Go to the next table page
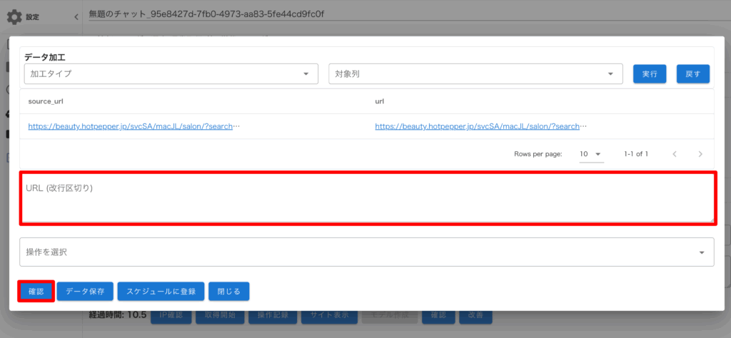The height and width of the screenshot is (338, 731). tap(700, 154)
